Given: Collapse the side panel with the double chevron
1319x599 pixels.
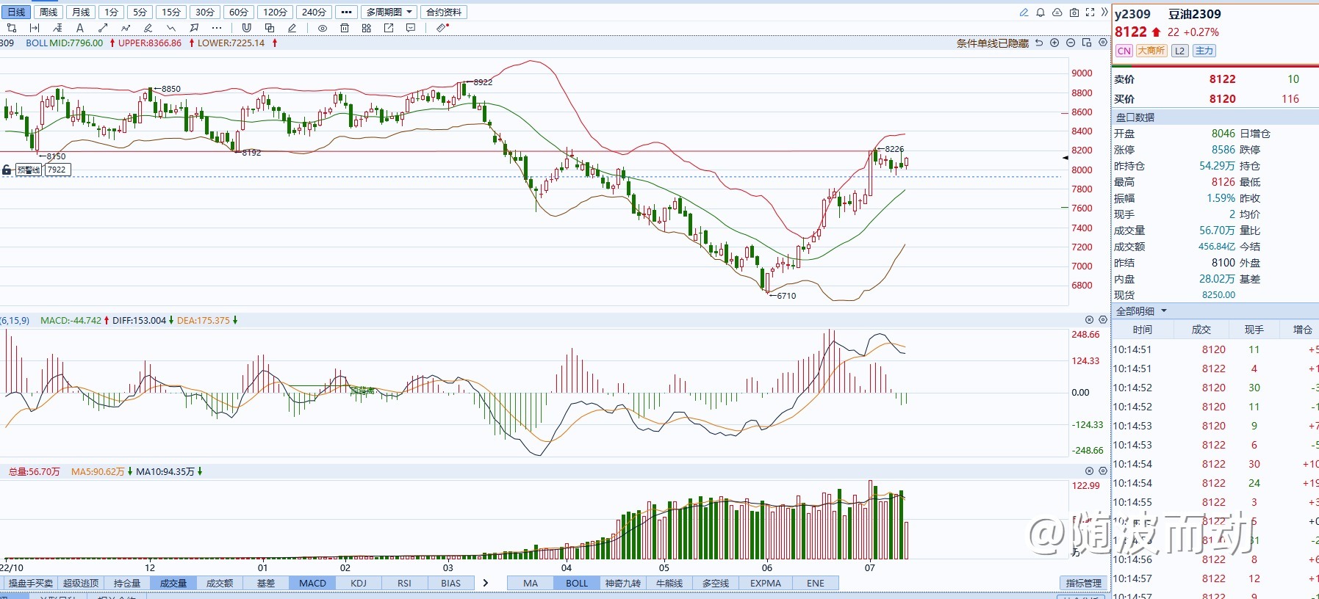Looking at the screenshot, I should (1104, 12).
